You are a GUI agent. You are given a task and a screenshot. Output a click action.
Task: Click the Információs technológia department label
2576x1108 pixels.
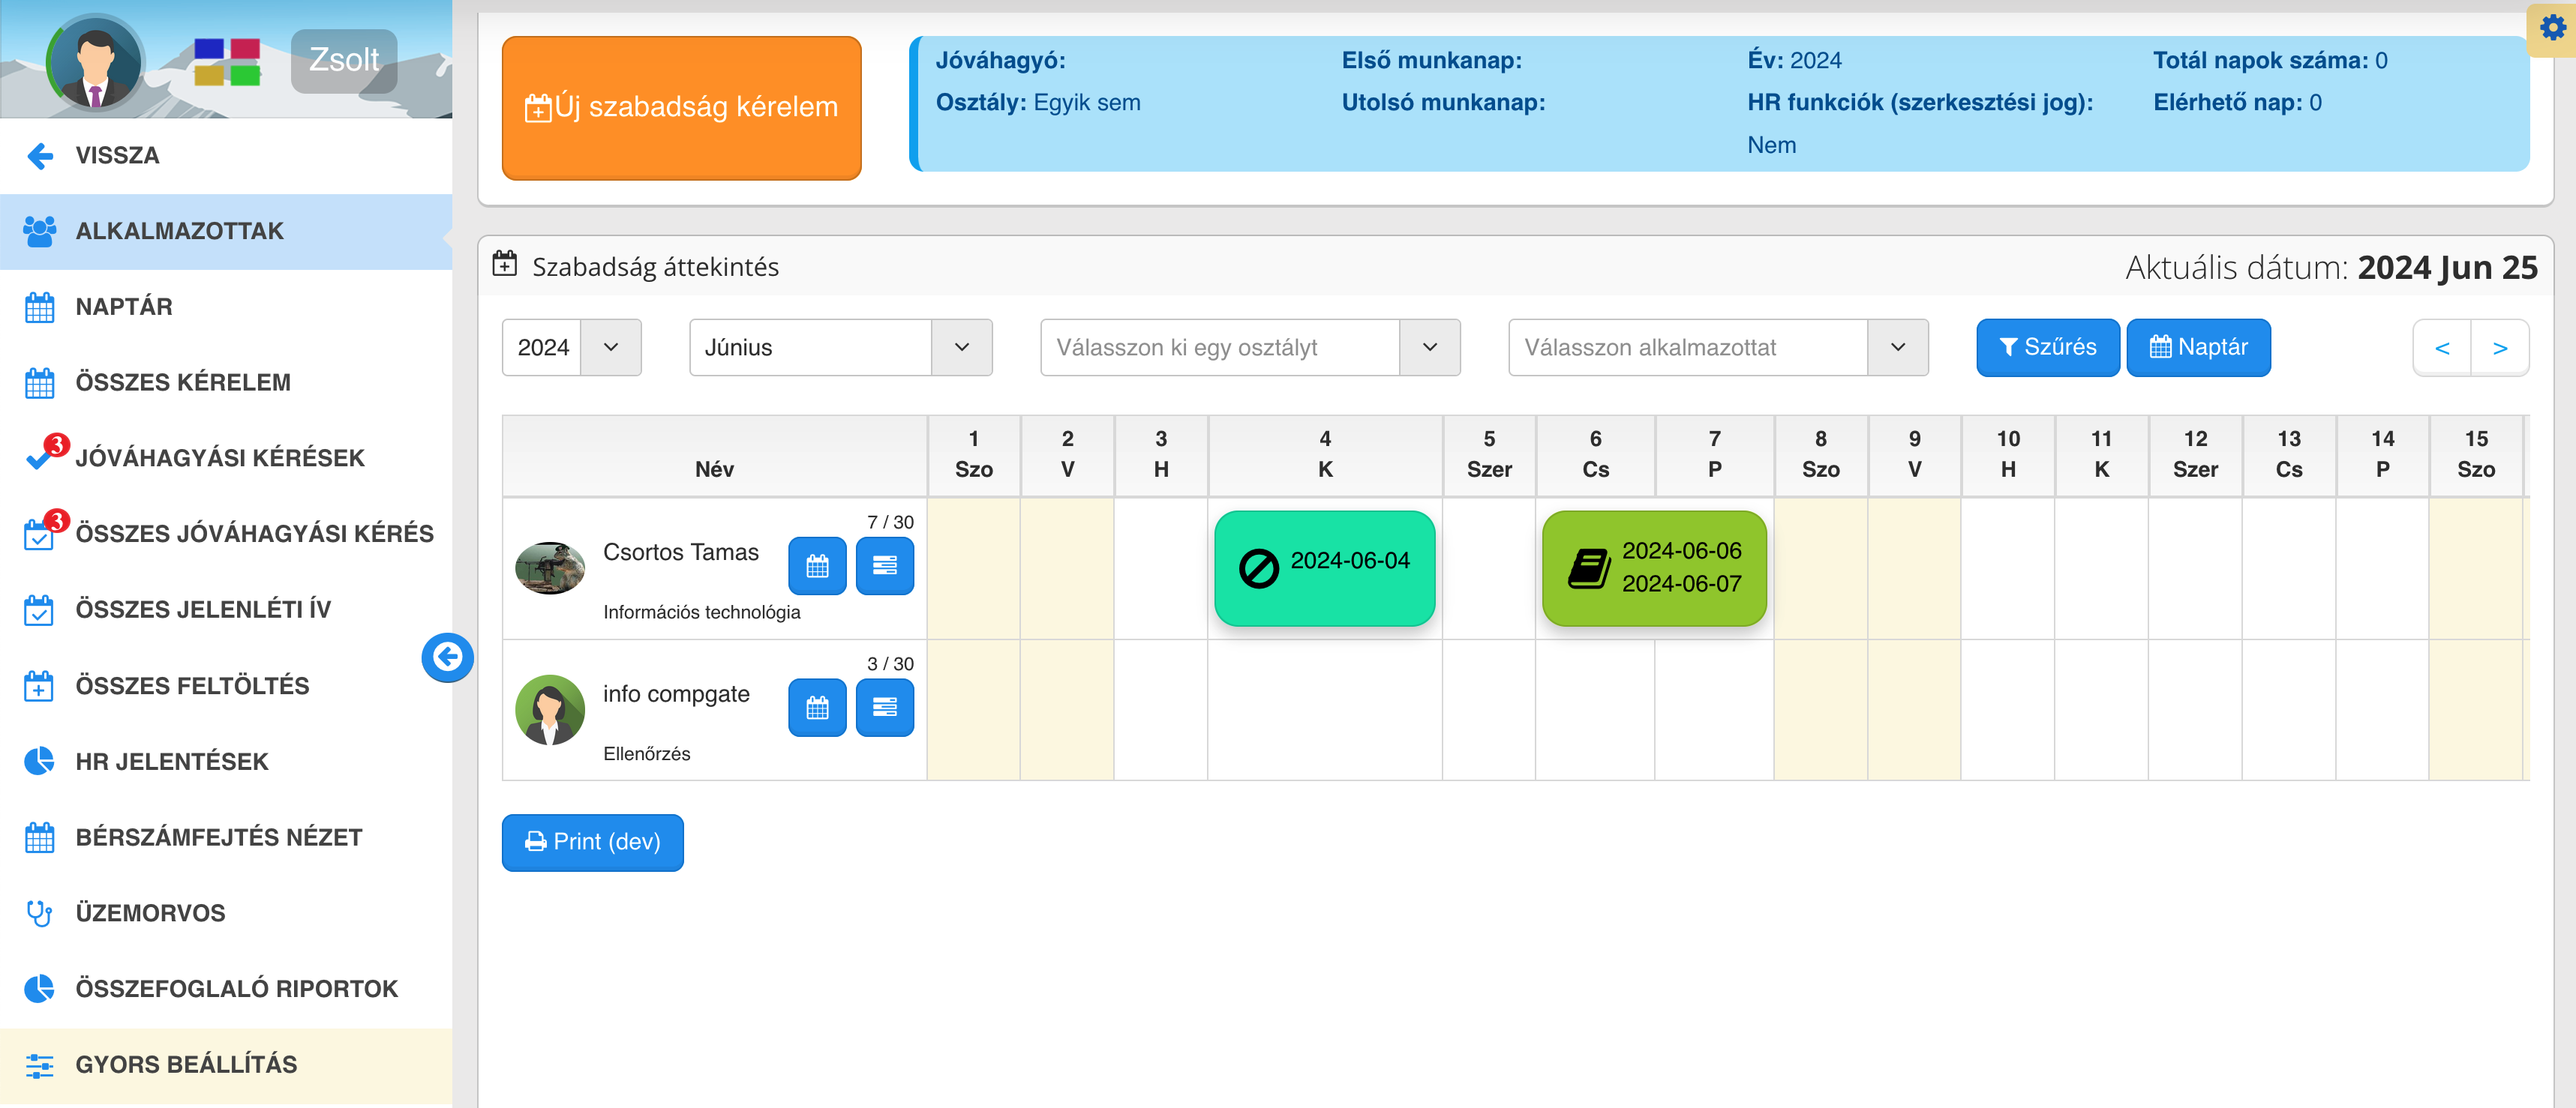pyautogui.click(x=701, y=612)
